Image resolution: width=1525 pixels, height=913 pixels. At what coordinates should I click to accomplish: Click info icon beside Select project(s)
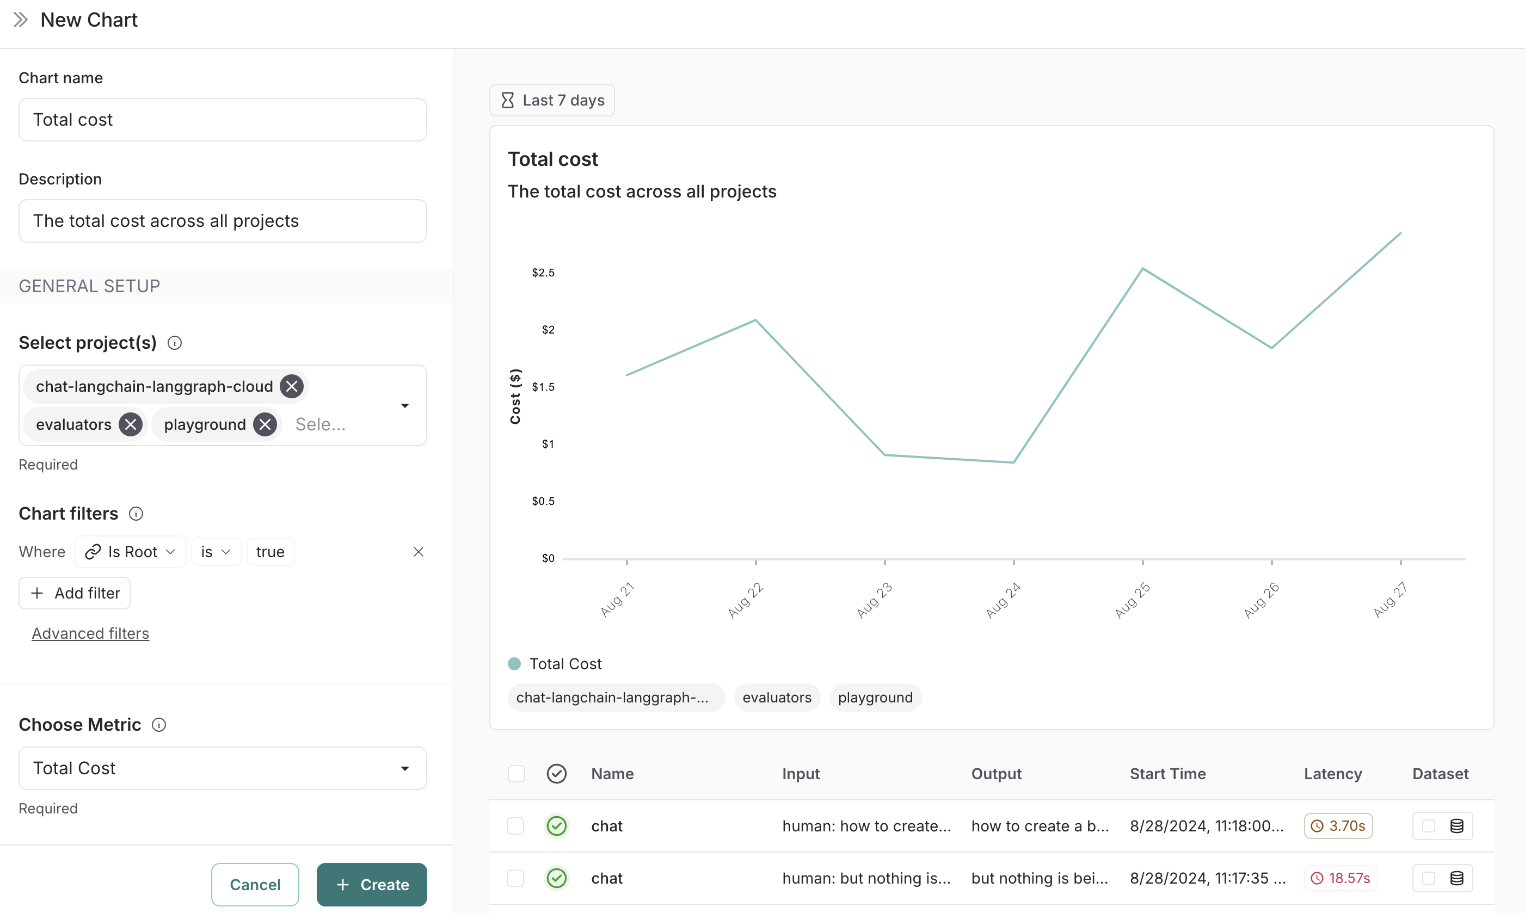[175, 343]
